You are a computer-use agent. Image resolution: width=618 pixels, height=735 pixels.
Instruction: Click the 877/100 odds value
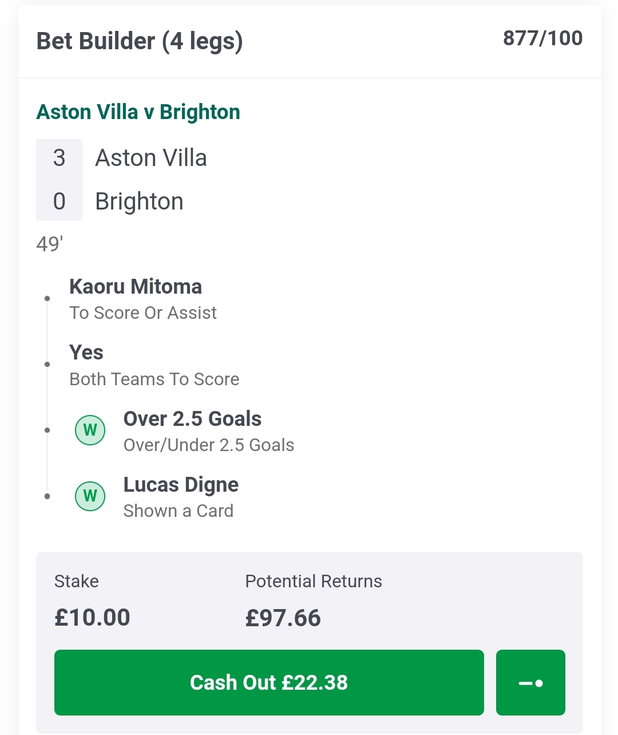542,38
